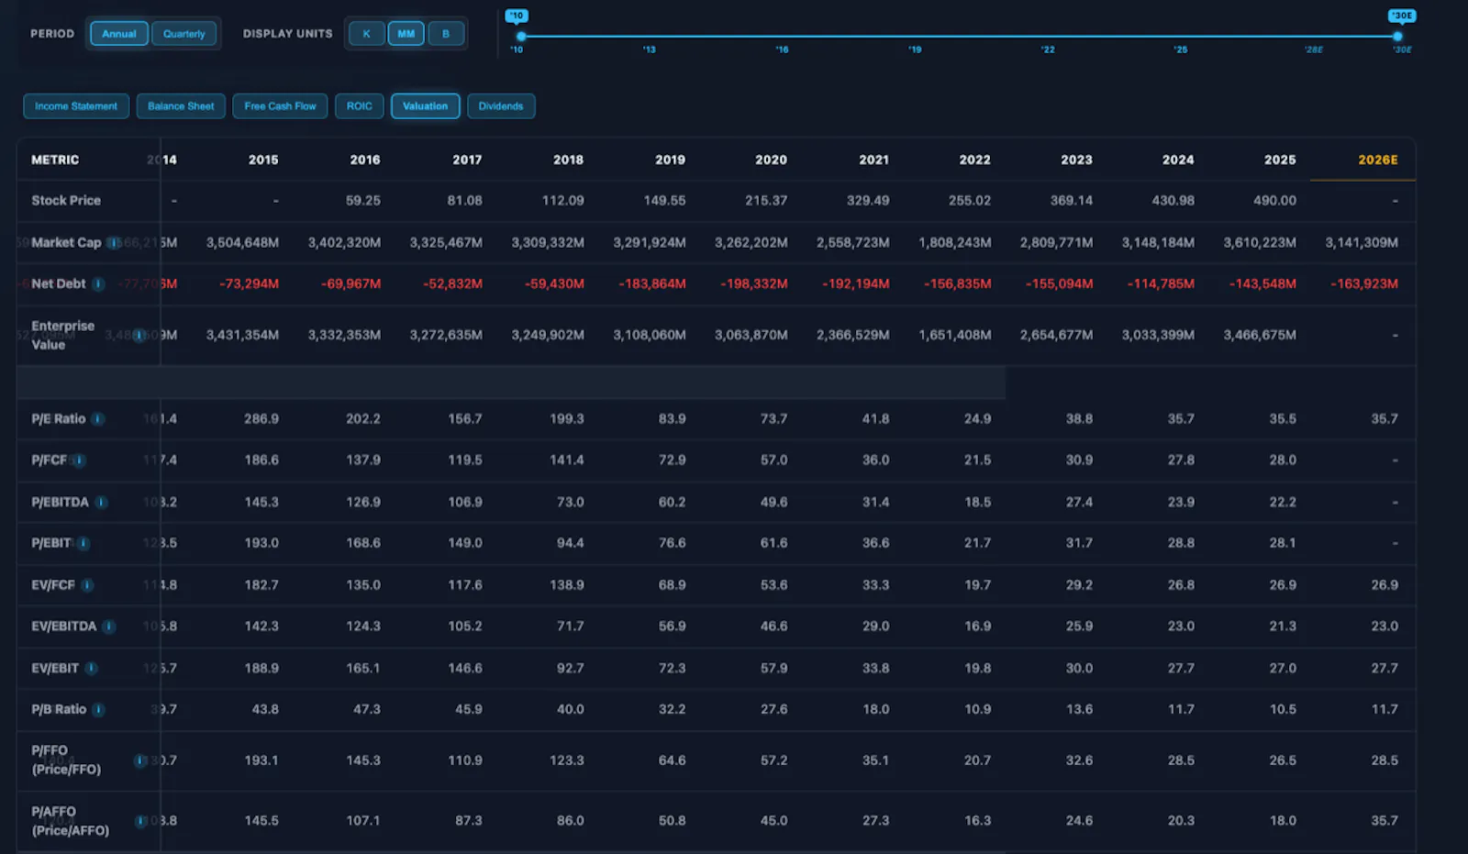Click the info icon next to P/FCF
Image resolution: width=1468 pixels, height=854 pixels.
click(79, 460)
